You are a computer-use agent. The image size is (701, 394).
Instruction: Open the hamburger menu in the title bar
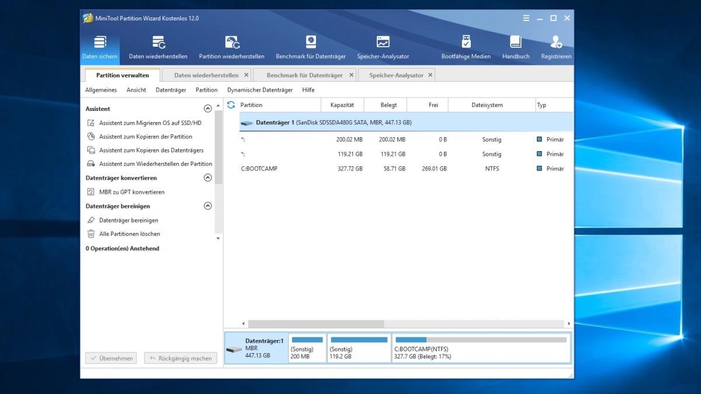pos(526,18)
